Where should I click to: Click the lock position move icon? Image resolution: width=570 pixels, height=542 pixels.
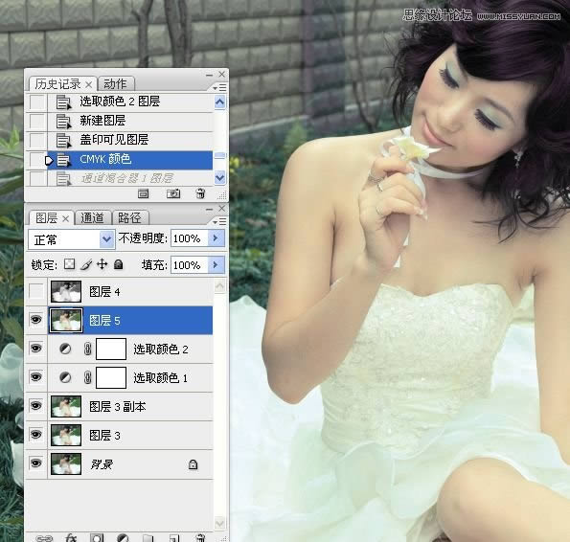coord(103,264)
